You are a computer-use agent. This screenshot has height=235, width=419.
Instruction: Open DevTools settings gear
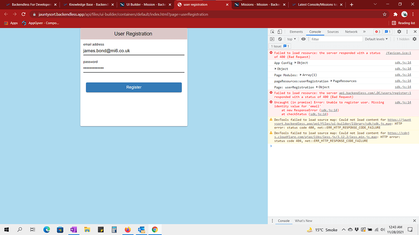pos(399,31)
